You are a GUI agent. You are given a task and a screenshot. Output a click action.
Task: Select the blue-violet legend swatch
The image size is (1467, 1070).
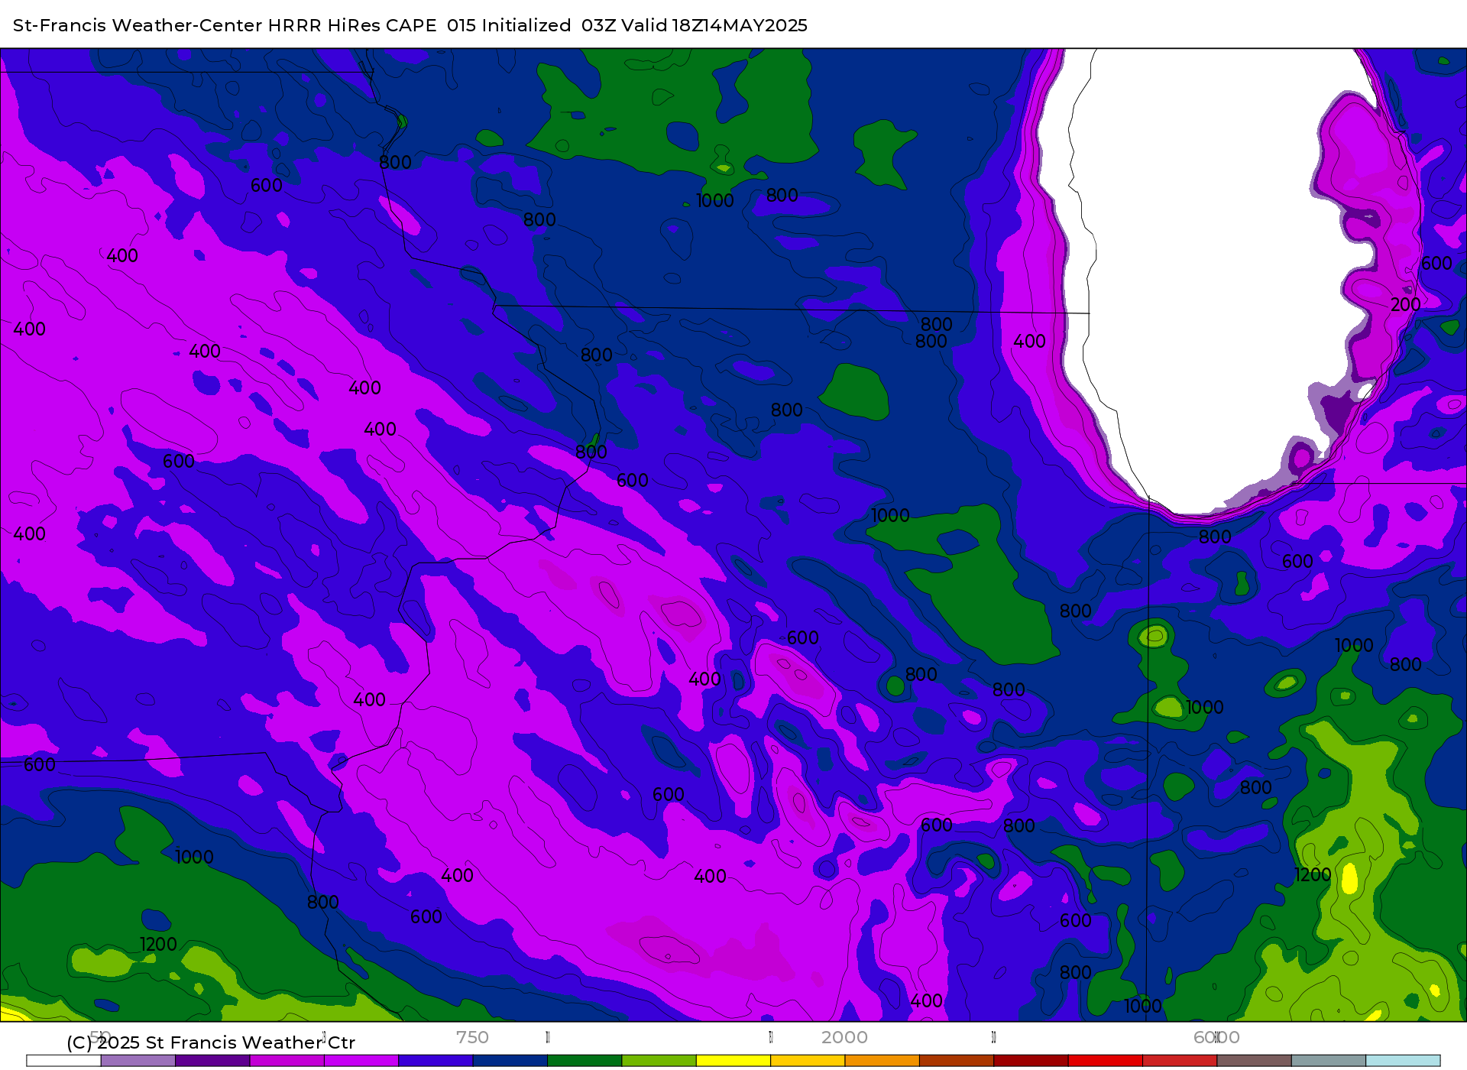click(x=436, y=1061)
